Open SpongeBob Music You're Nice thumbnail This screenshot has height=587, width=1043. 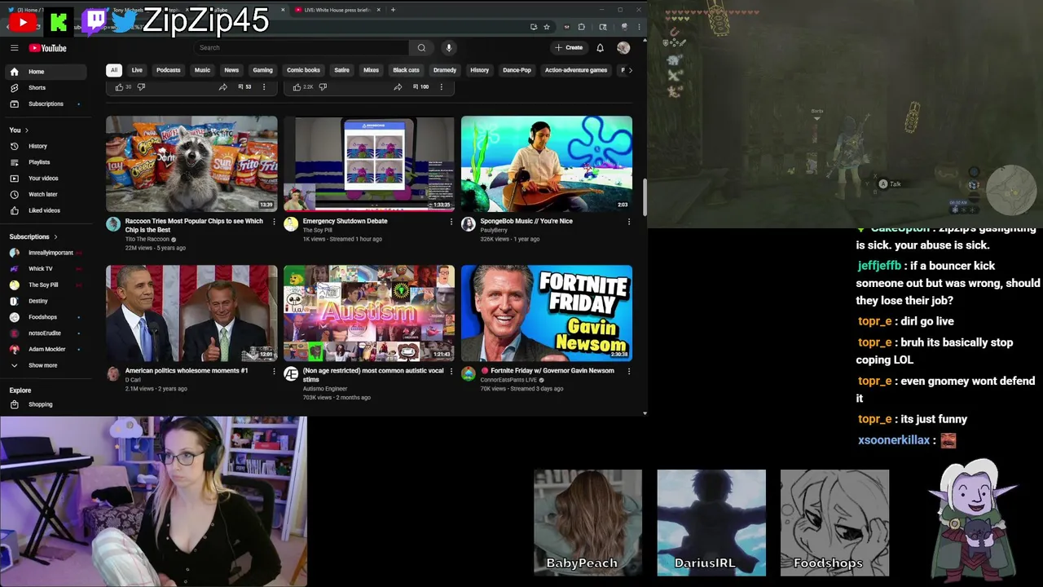547,163
